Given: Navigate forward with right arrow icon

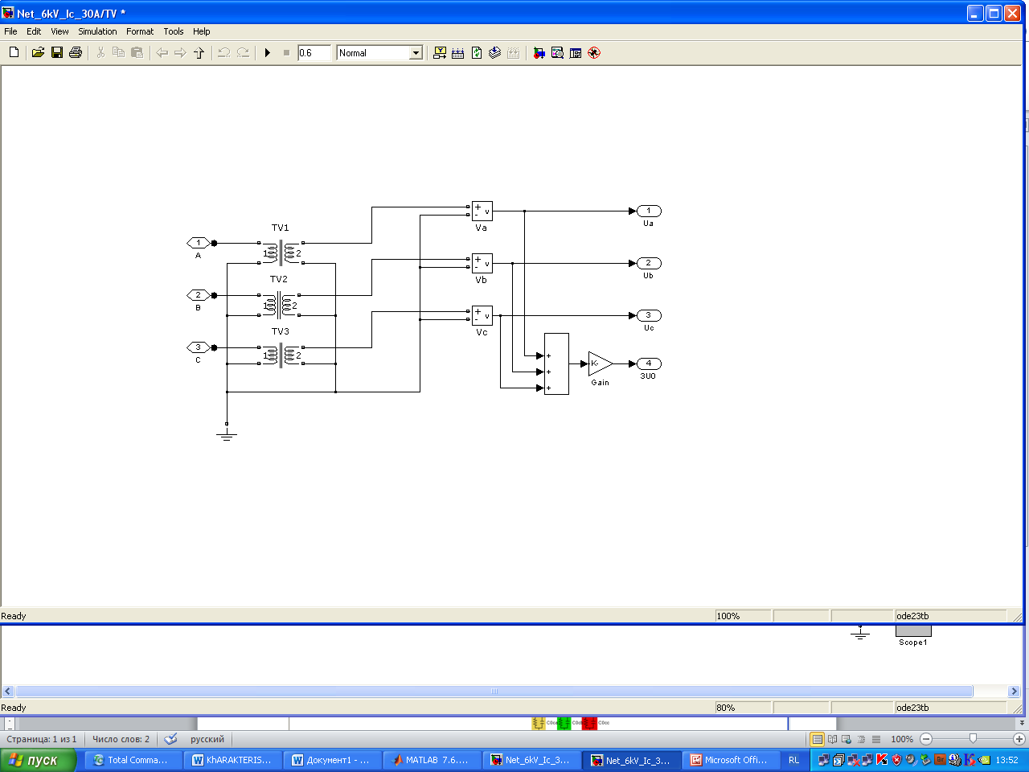Looking at the screenshot, I should tap(180, 52).
